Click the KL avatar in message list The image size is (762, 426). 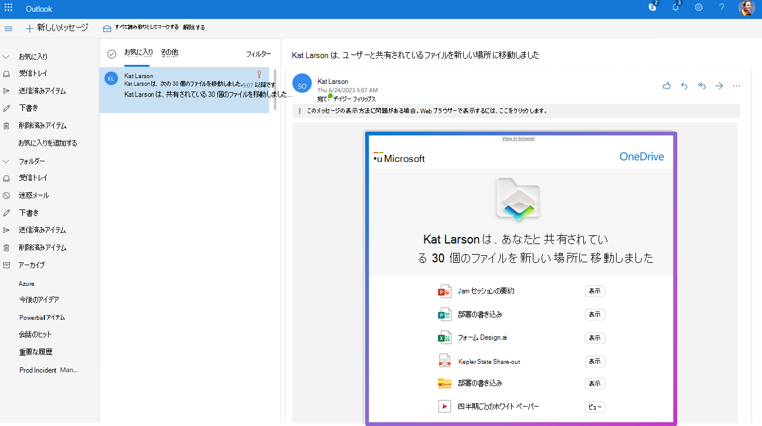click(111, 78)
